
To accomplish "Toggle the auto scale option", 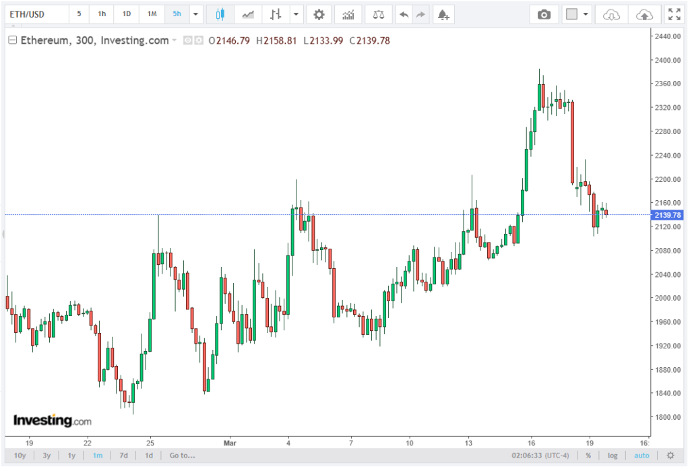I will 641,456.
